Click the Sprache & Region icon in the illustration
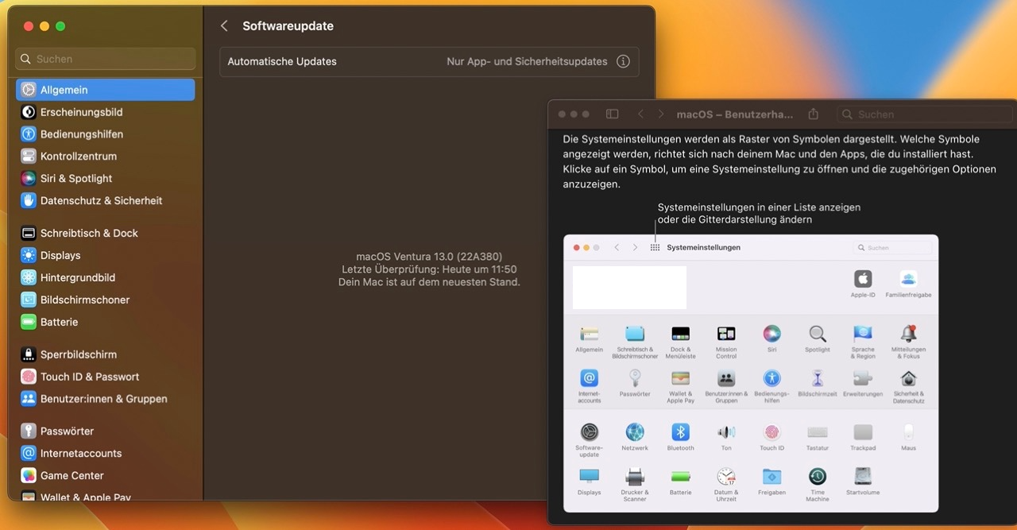 [863, 334]
